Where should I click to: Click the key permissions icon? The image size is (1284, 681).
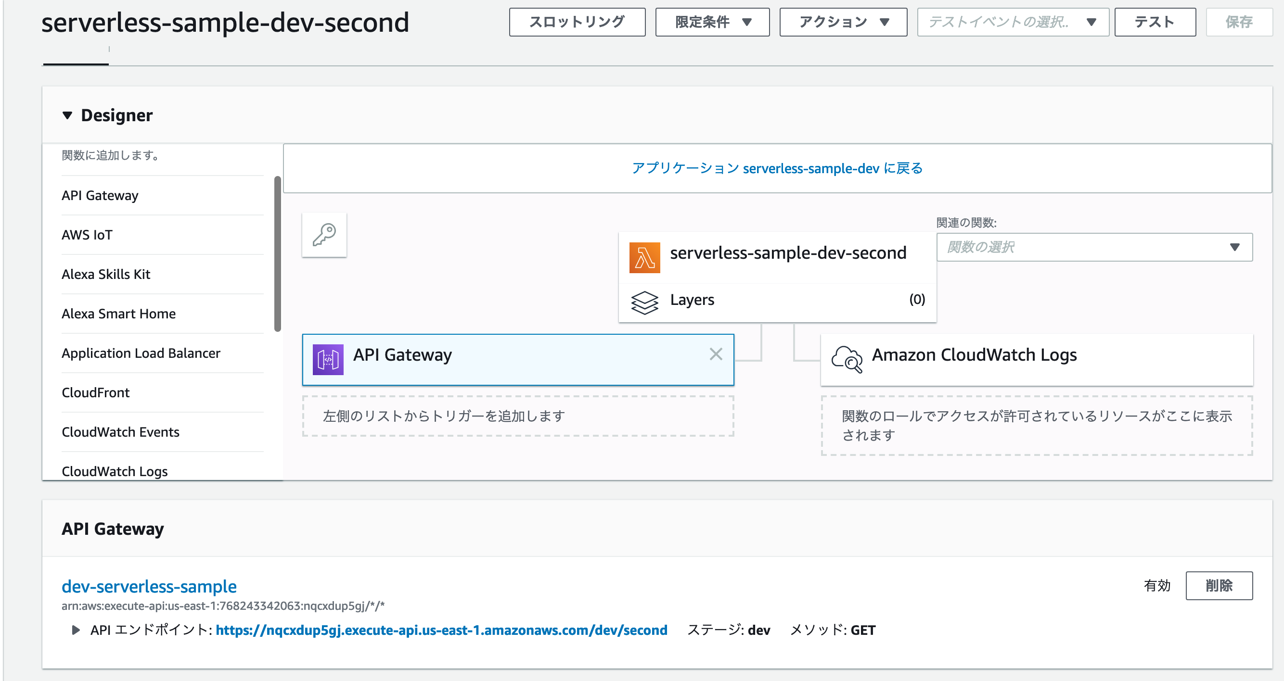(x=324, y=235)
